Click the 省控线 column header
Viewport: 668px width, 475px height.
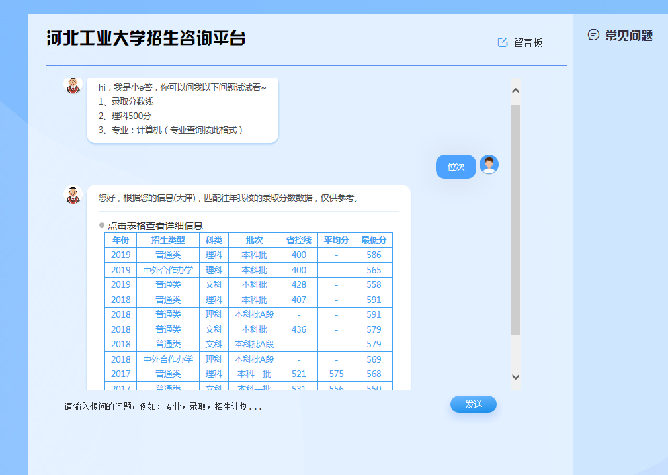tap(299, 240)
